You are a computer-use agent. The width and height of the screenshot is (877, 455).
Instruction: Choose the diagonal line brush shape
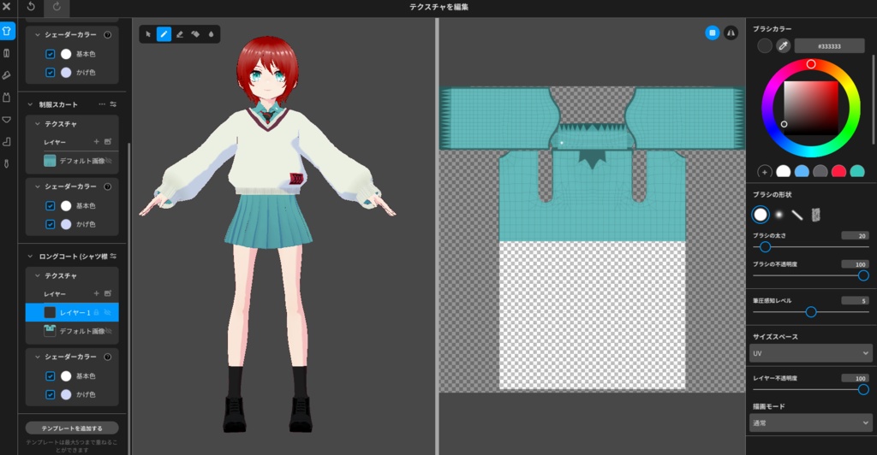click(797, 215)
